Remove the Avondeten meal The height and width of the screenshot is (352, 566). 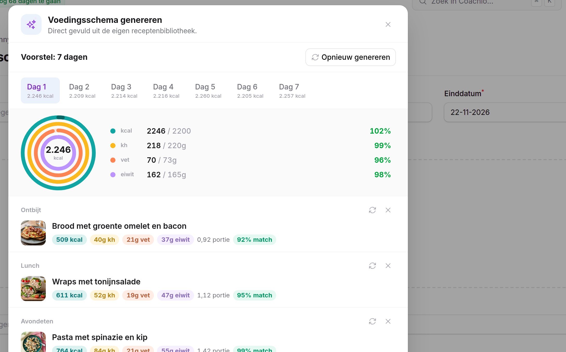coord(388,321)
